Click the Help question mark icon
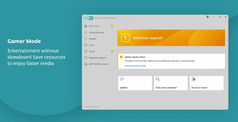Viewport: 238px width, 122px height. click(x=85, y=58)
